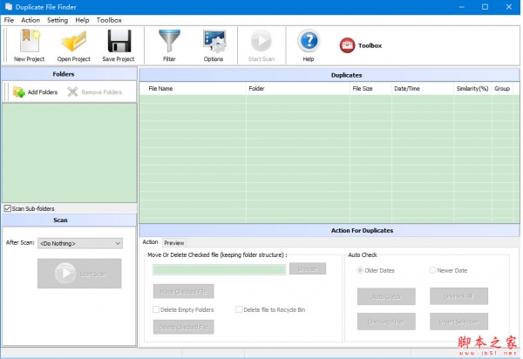Open a saved project via Open Project
This screenshot has width=523, height=359.
[x=74, y=41]
